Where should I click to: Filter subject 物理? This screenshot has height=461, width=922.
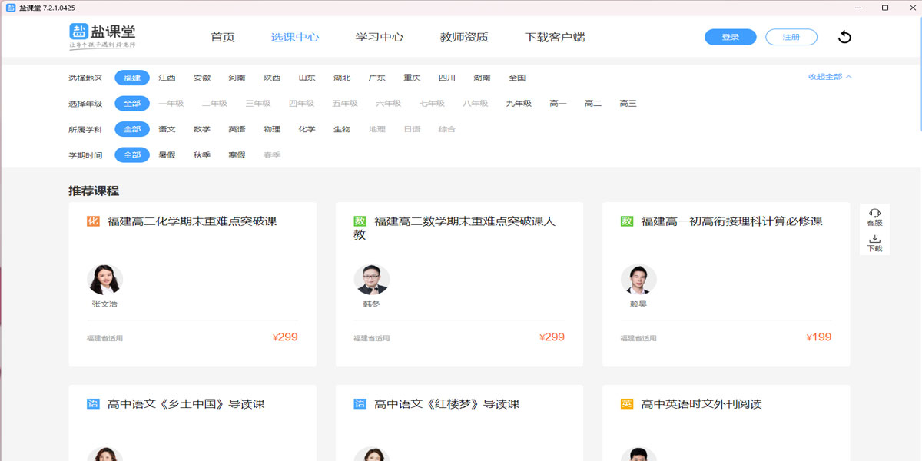point(272,129)
